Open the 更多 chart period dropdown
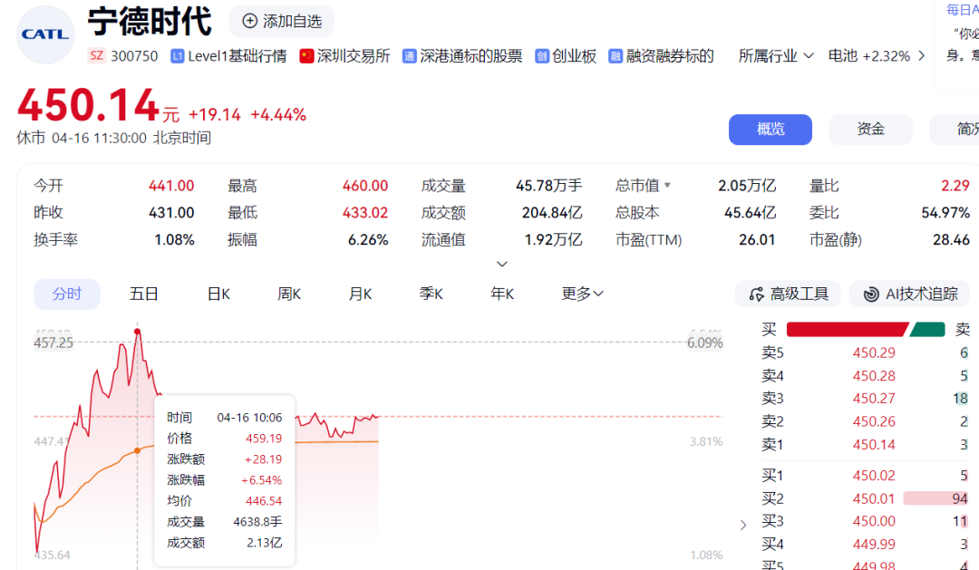 (x=583, y=294)
